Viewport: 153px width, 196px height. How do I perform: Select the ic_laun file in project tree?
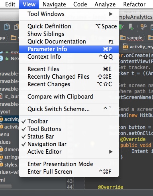click(9, 97)
